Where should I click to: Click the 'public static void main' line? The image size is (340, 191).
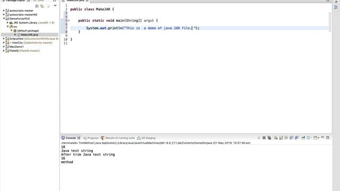click(118, 21)
